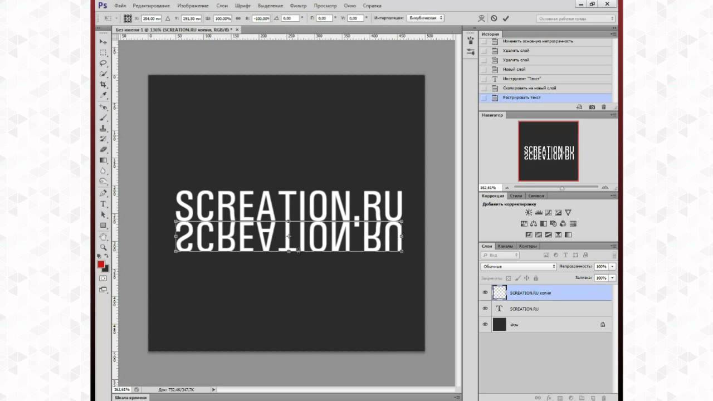The width and height of the screenshot is (713, 401).
Task: Set history brush source for Инструмент "Текст"
Action: (x=484, y=79)
